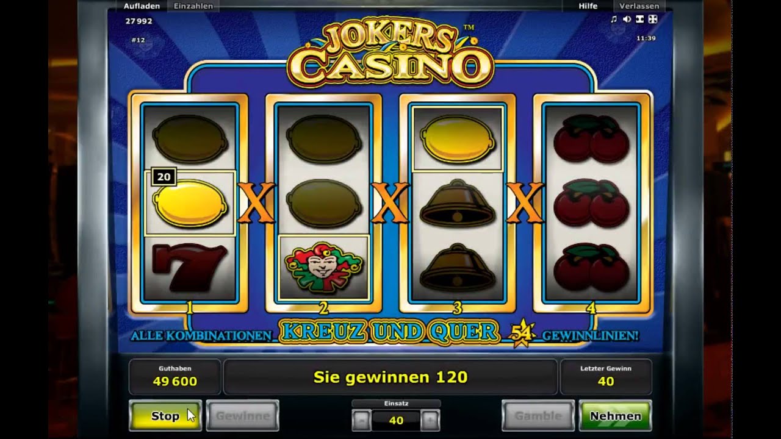The height and width of the screenshot is (439, 781).
Task: Open the Hilfe menu
Action: 588,6
